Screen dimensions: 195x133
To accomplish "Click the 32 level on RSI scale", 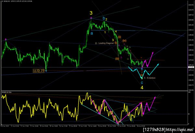I will click(189, 114).
